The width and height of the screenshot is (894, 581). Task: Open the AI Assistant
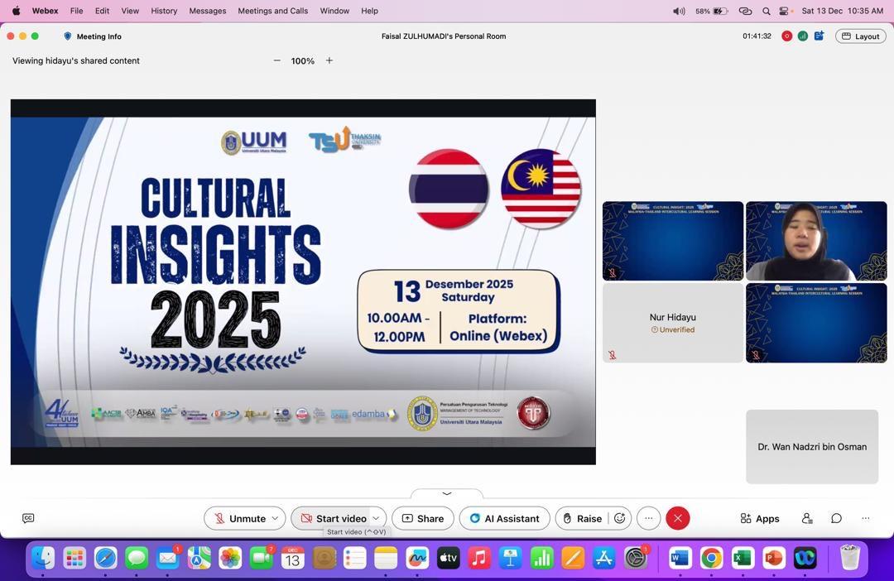tap(504, 518)
